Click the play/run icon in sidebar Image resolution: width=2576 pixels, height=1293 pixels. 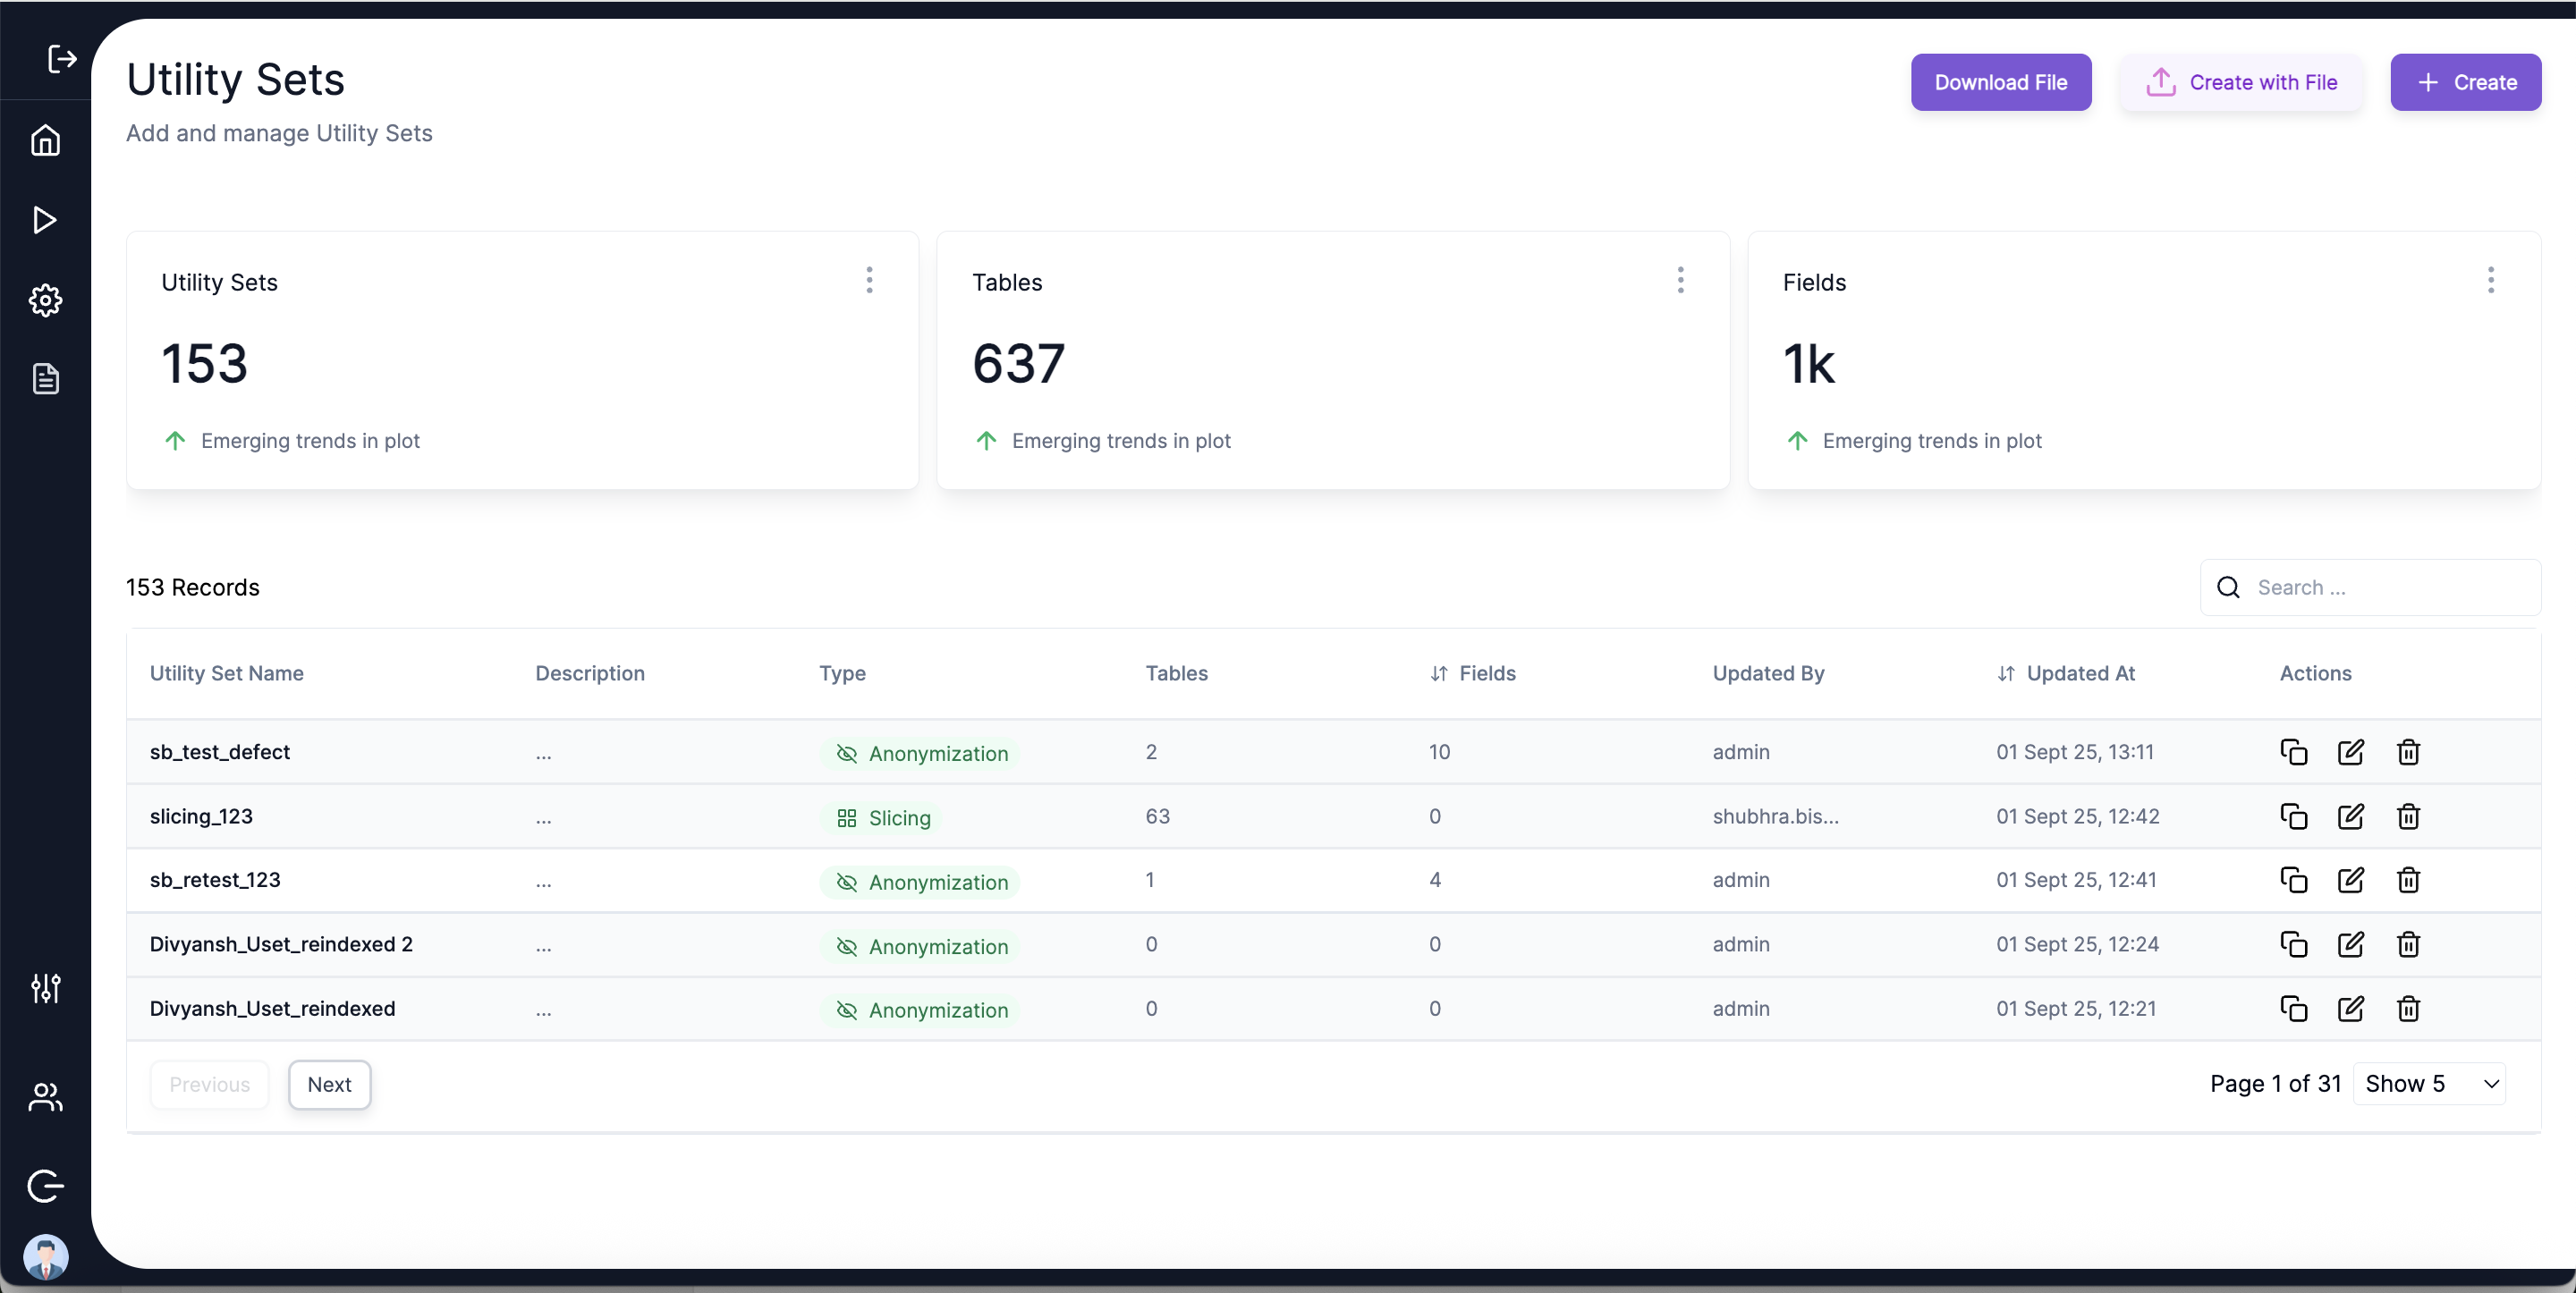click(45, 220)
